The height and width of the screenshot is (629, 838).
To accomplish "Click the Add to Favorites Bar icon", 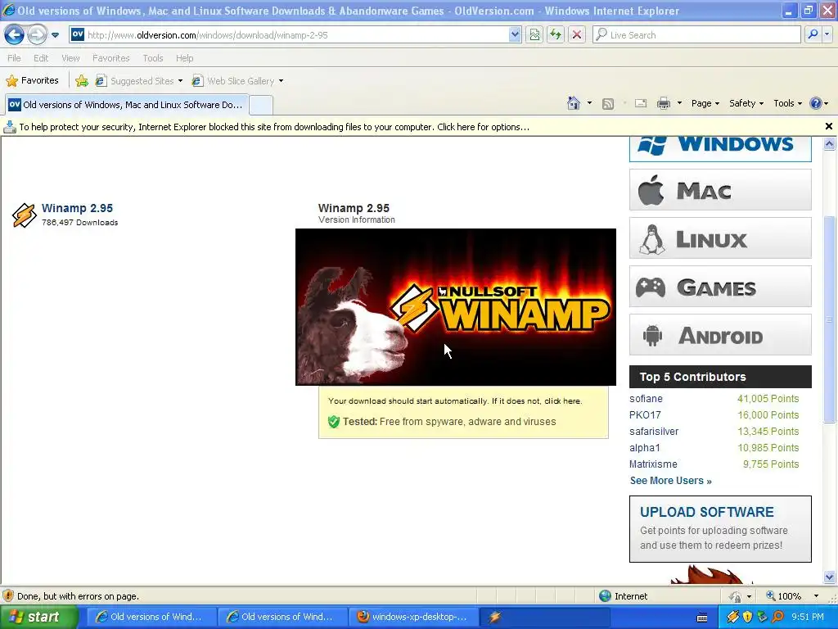I will click(82, 81).
